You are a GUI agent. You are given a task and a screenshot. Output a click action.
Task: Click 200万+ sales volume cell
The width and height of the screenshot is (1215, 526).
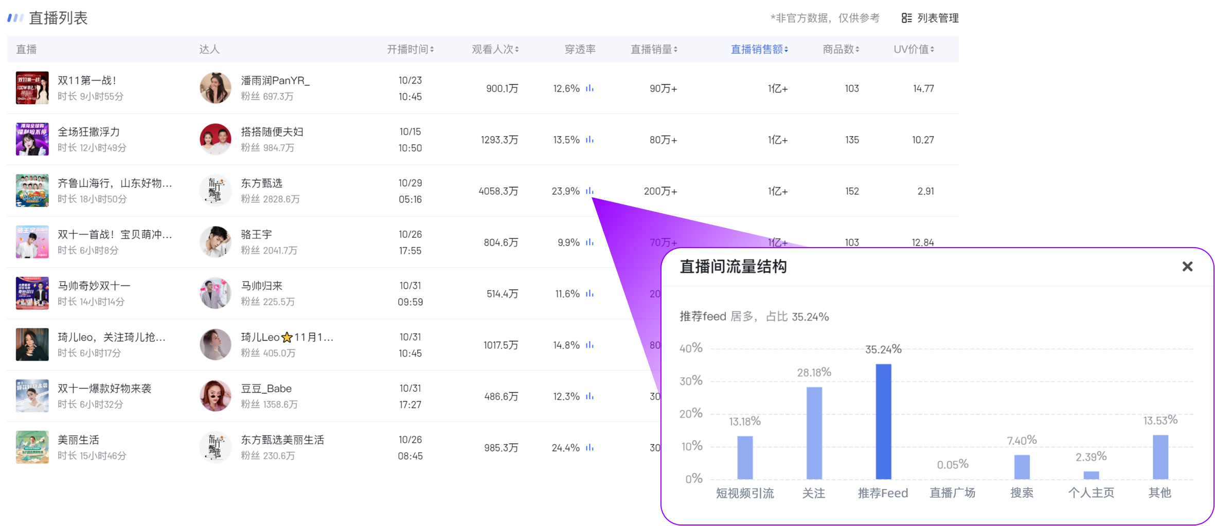(x=660, y=191)
